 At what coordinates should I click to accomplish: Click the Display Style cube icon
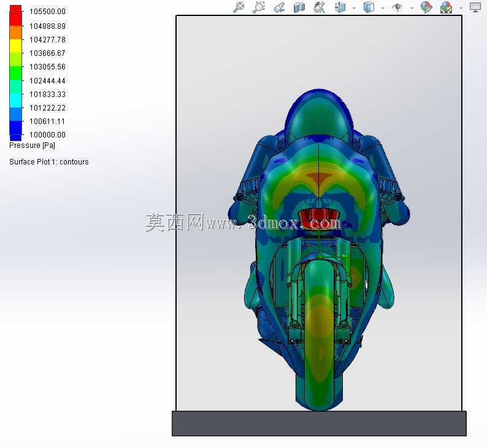(369, 7)
